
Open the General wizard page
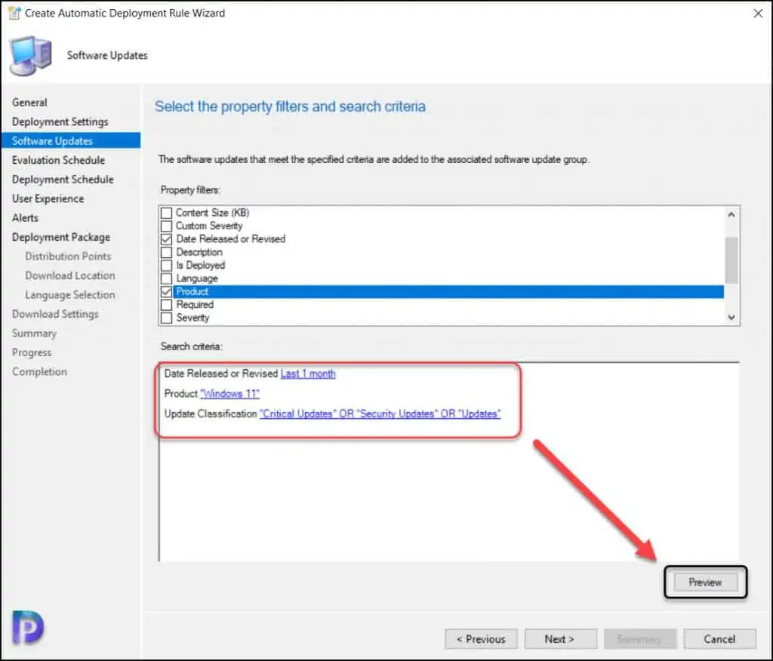[29, 103]
